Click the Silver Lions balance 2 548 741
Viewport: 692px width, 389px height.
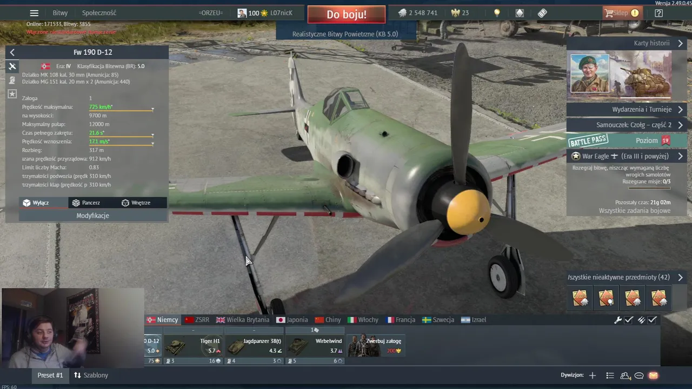(x=417, y=13)
